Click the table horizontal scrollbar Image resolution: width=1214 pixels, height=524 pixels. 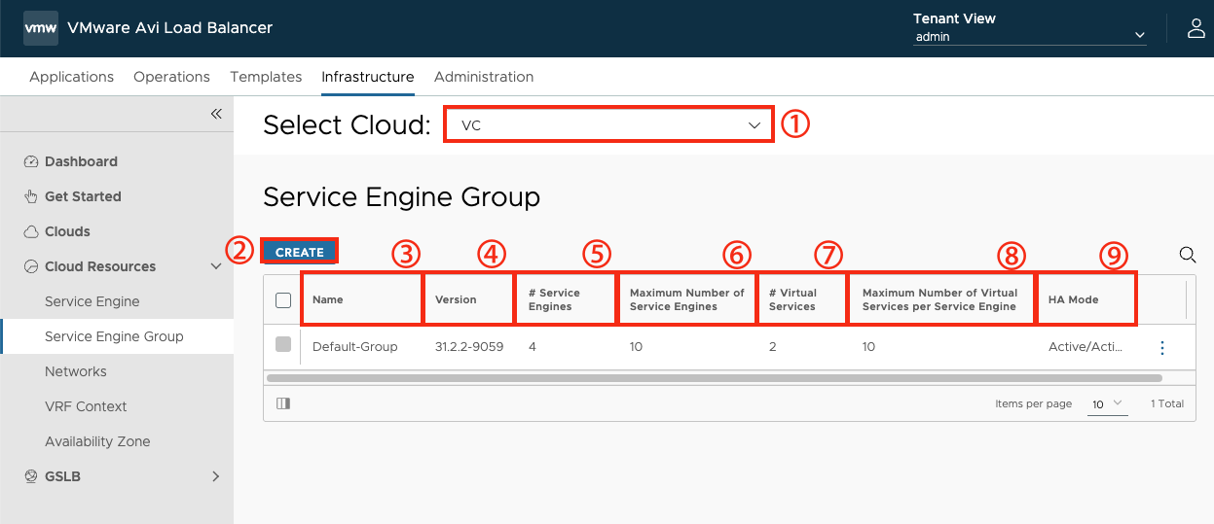pyautogui.click(x=714, y=377)
